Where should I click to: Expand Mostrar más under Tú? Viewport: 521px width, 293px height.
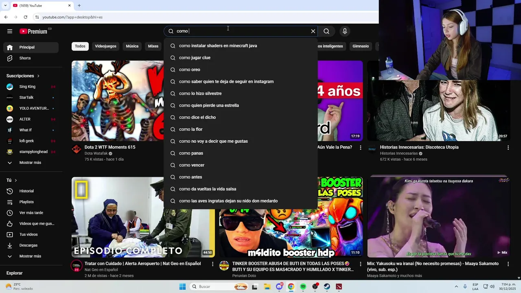tap(31, 256)
